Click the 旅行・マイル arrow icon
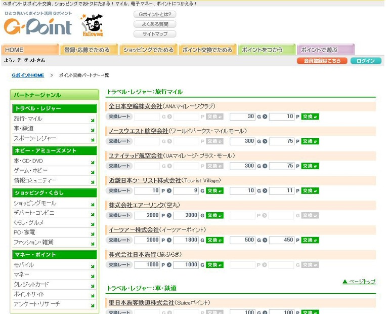The image size is (386, 314). 92,120
